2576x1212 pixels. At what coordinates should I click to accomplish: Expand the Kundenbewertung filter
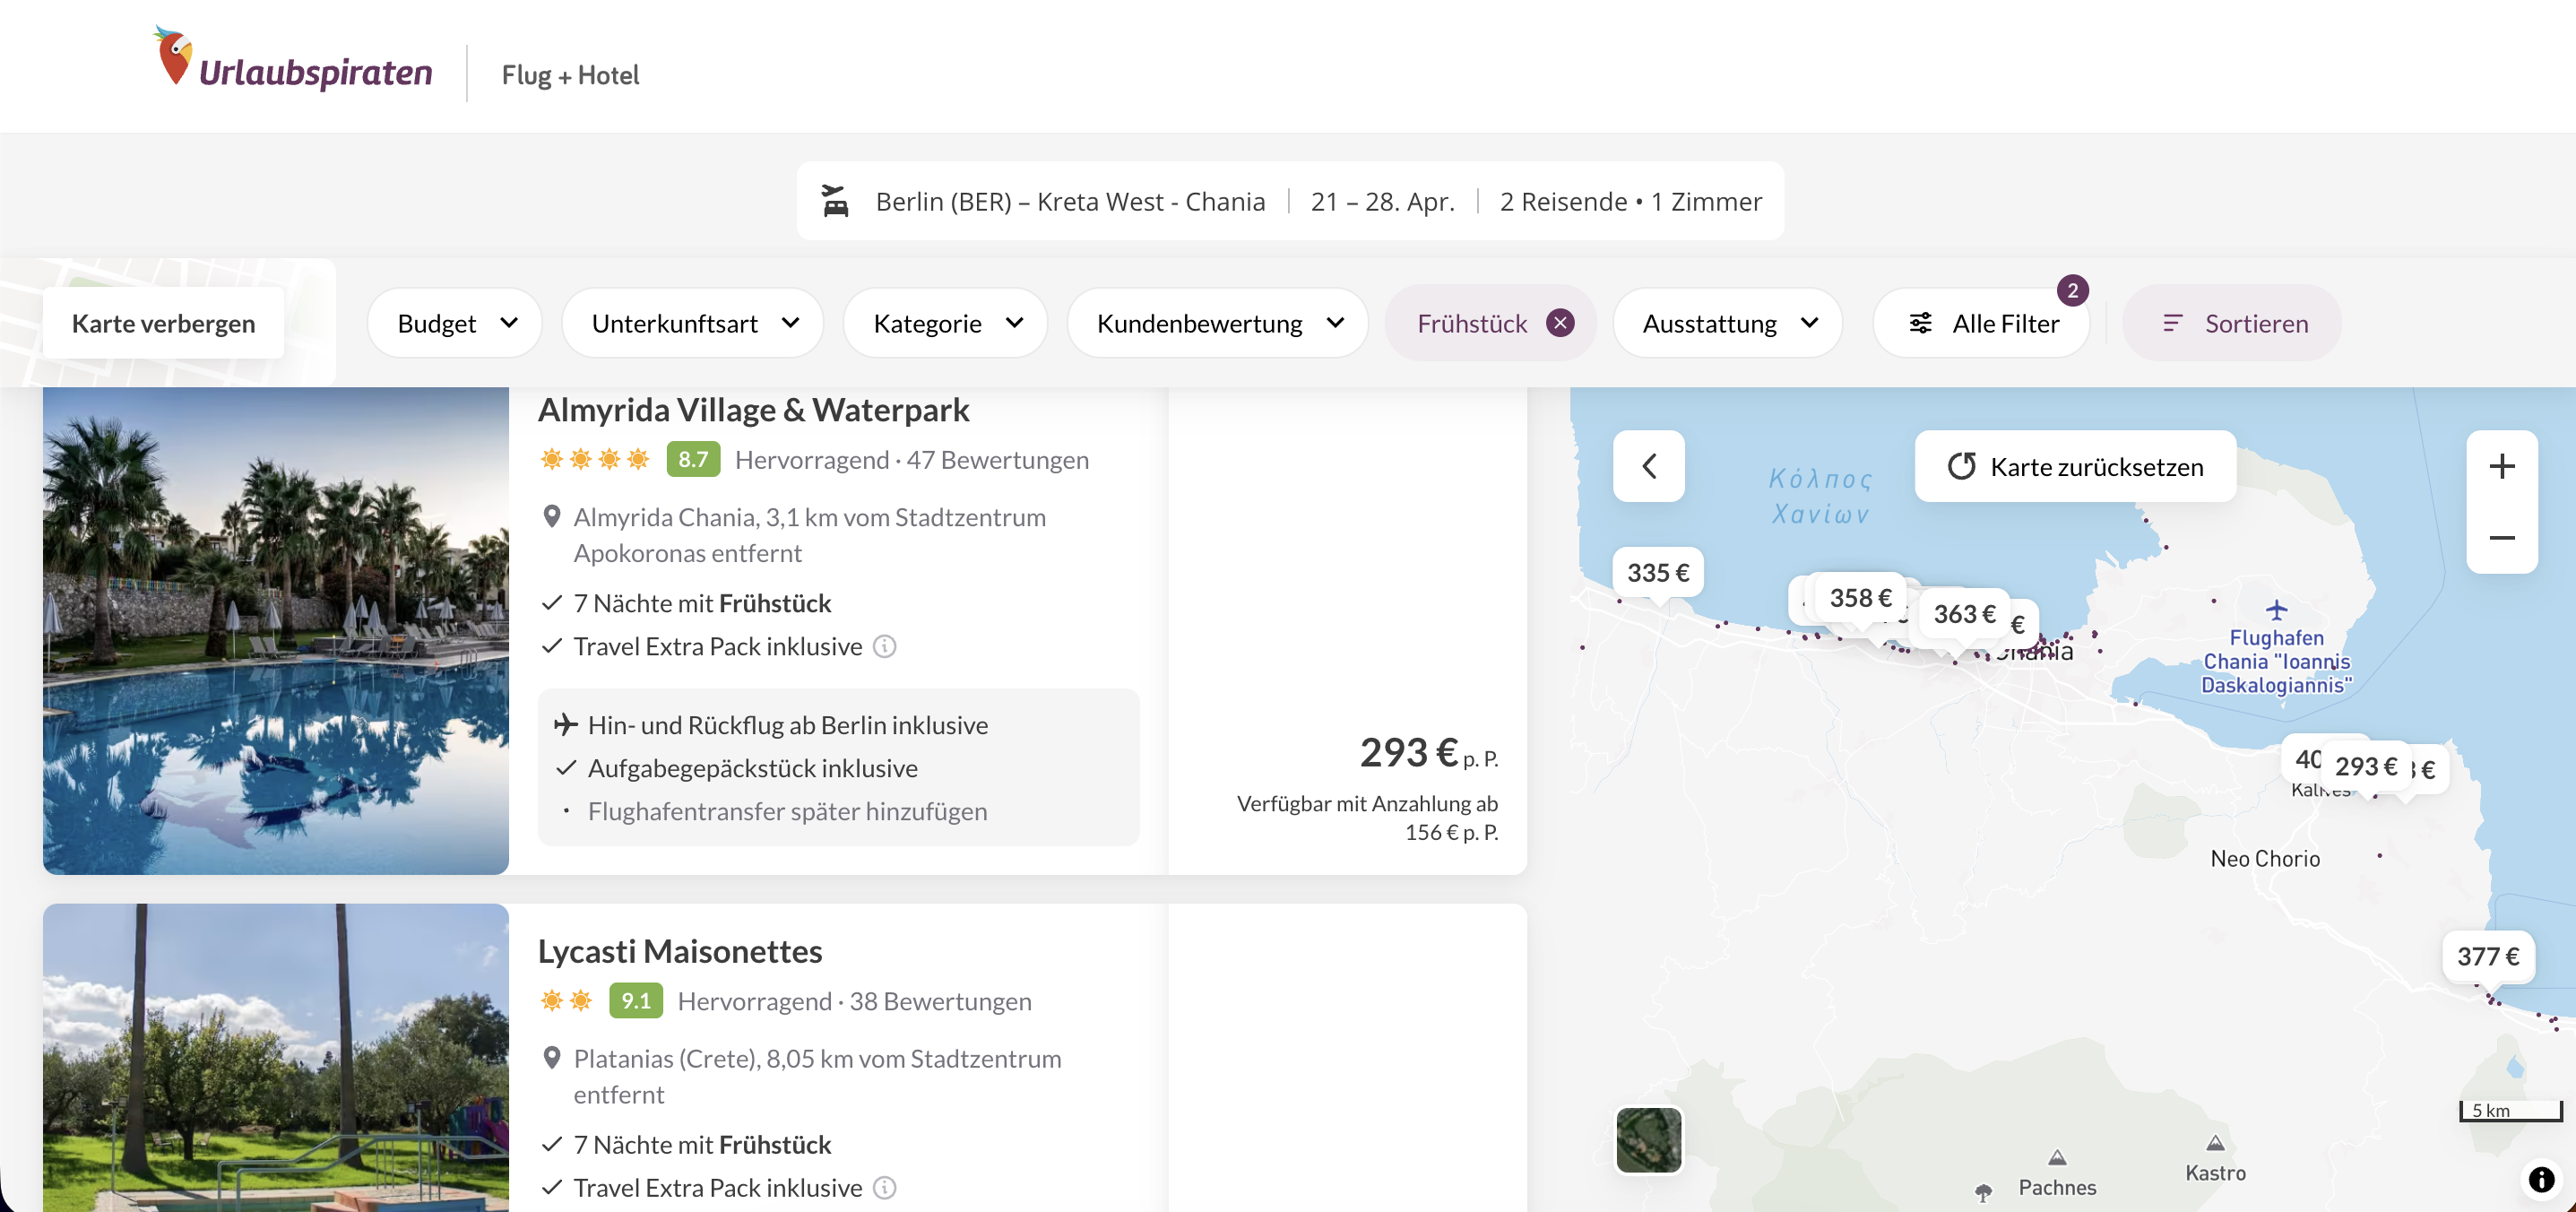(1218, 323)
